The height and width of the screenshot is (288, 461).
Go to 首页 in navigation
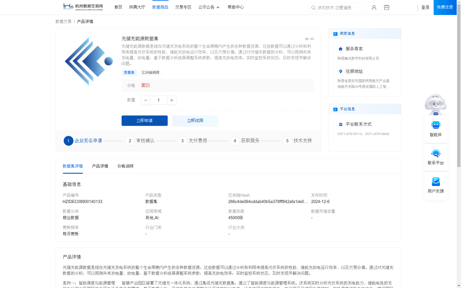point(118,7)
